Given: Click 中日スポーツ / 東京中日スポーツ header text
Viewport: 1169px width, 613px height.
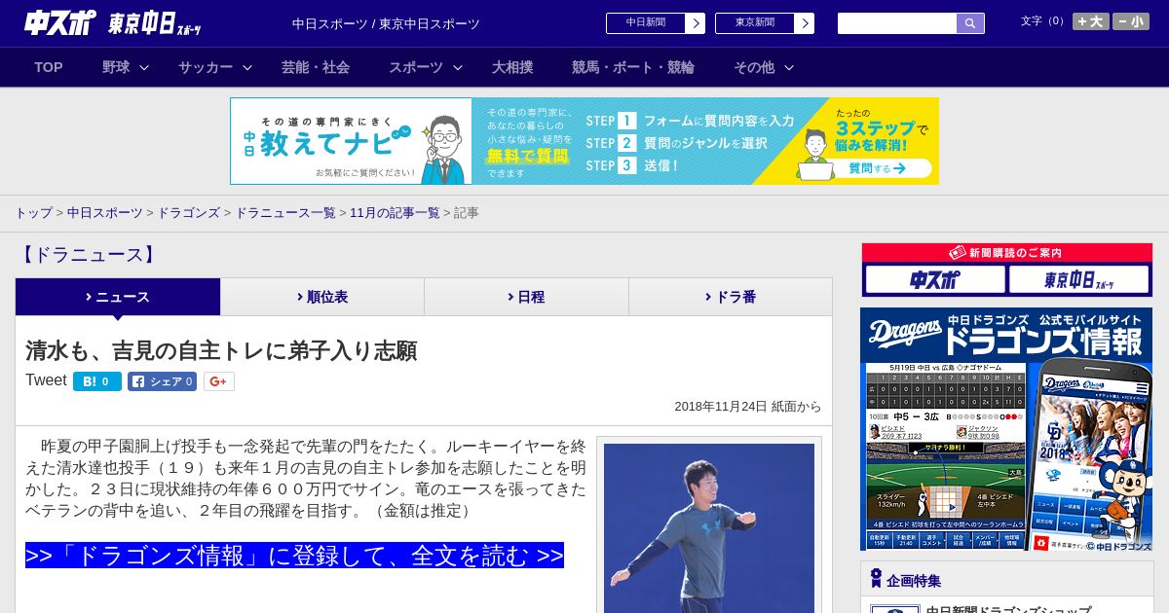Looking at the screenshot, I should pyautogui.click(x=386, y=23).
